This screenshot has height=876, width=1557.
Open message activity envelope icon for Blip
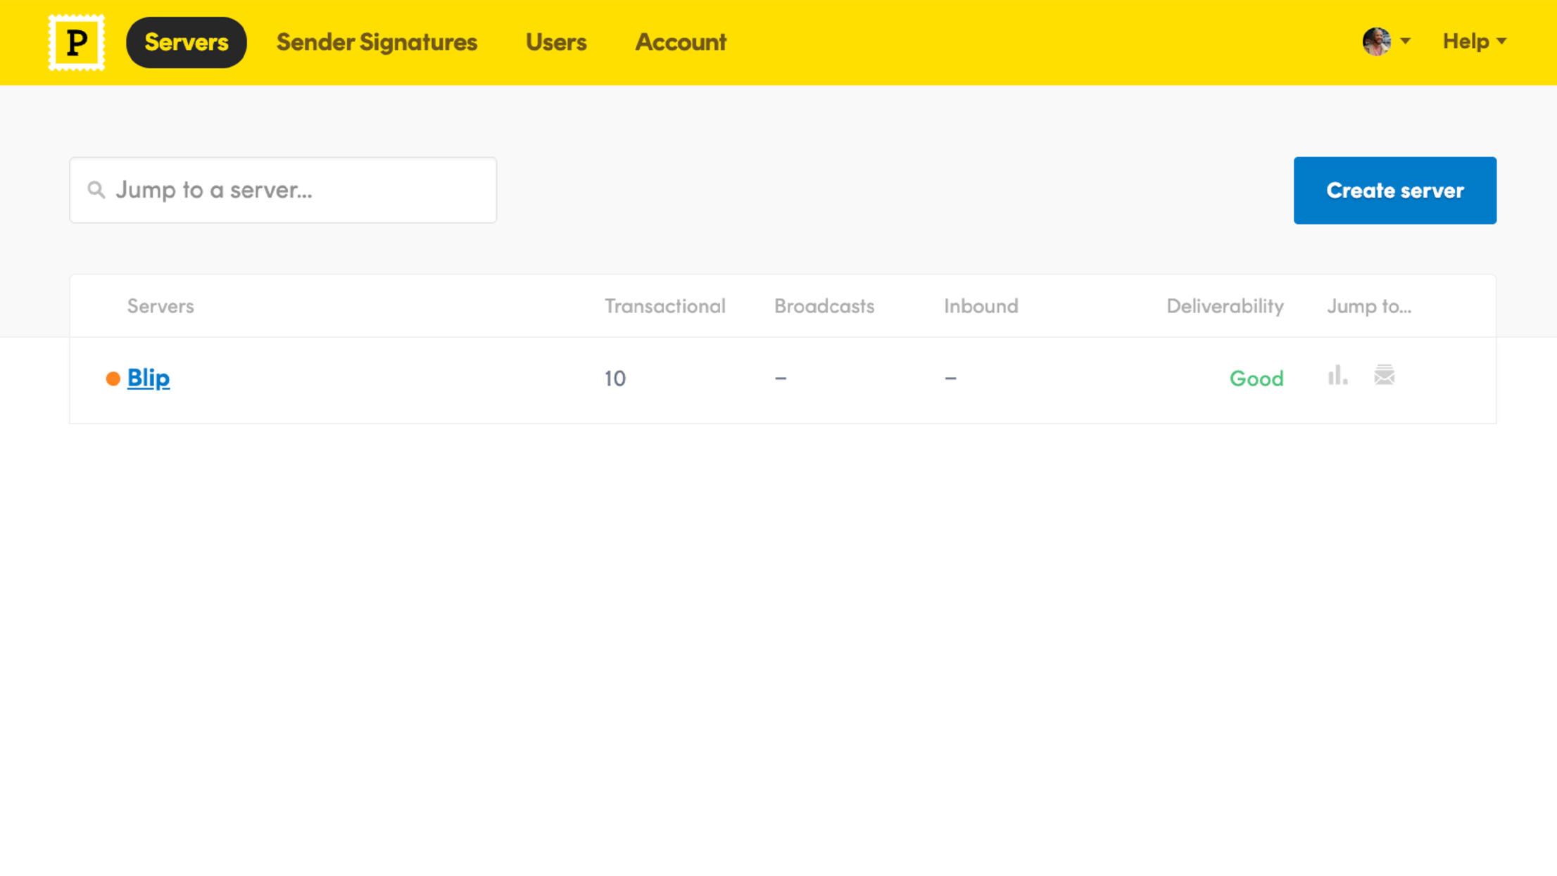click(1384, 376)
